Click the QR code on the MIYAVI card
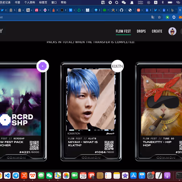The image size is (182, 182). point(109,145)
